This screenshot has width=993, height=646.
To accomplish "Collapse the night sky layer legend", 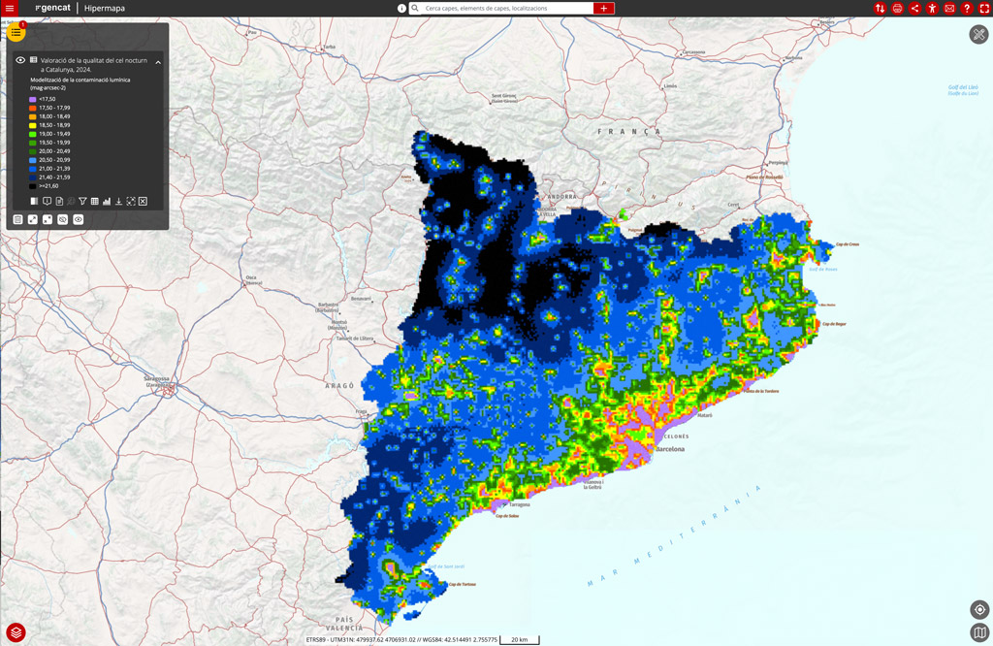I will pos(158,62).
